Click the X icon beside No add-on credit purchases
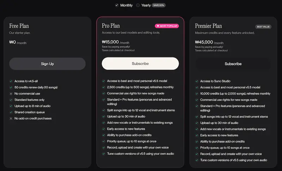The image size is (282, 171). click(11, 118)
